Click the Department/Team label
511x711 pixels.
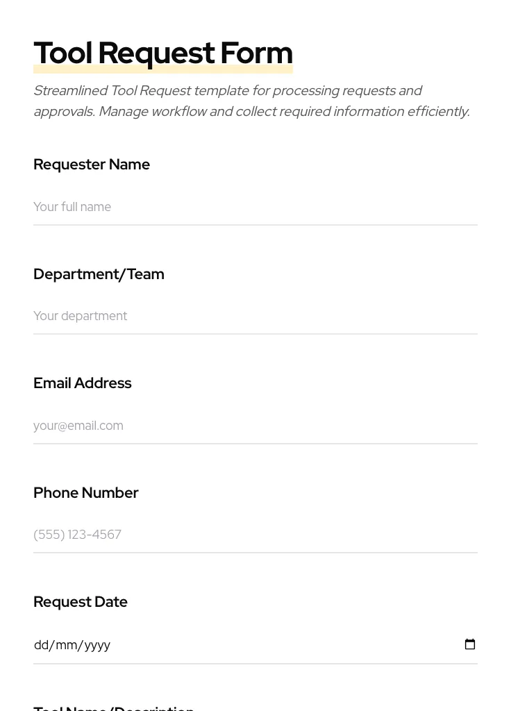click(99, 274)
